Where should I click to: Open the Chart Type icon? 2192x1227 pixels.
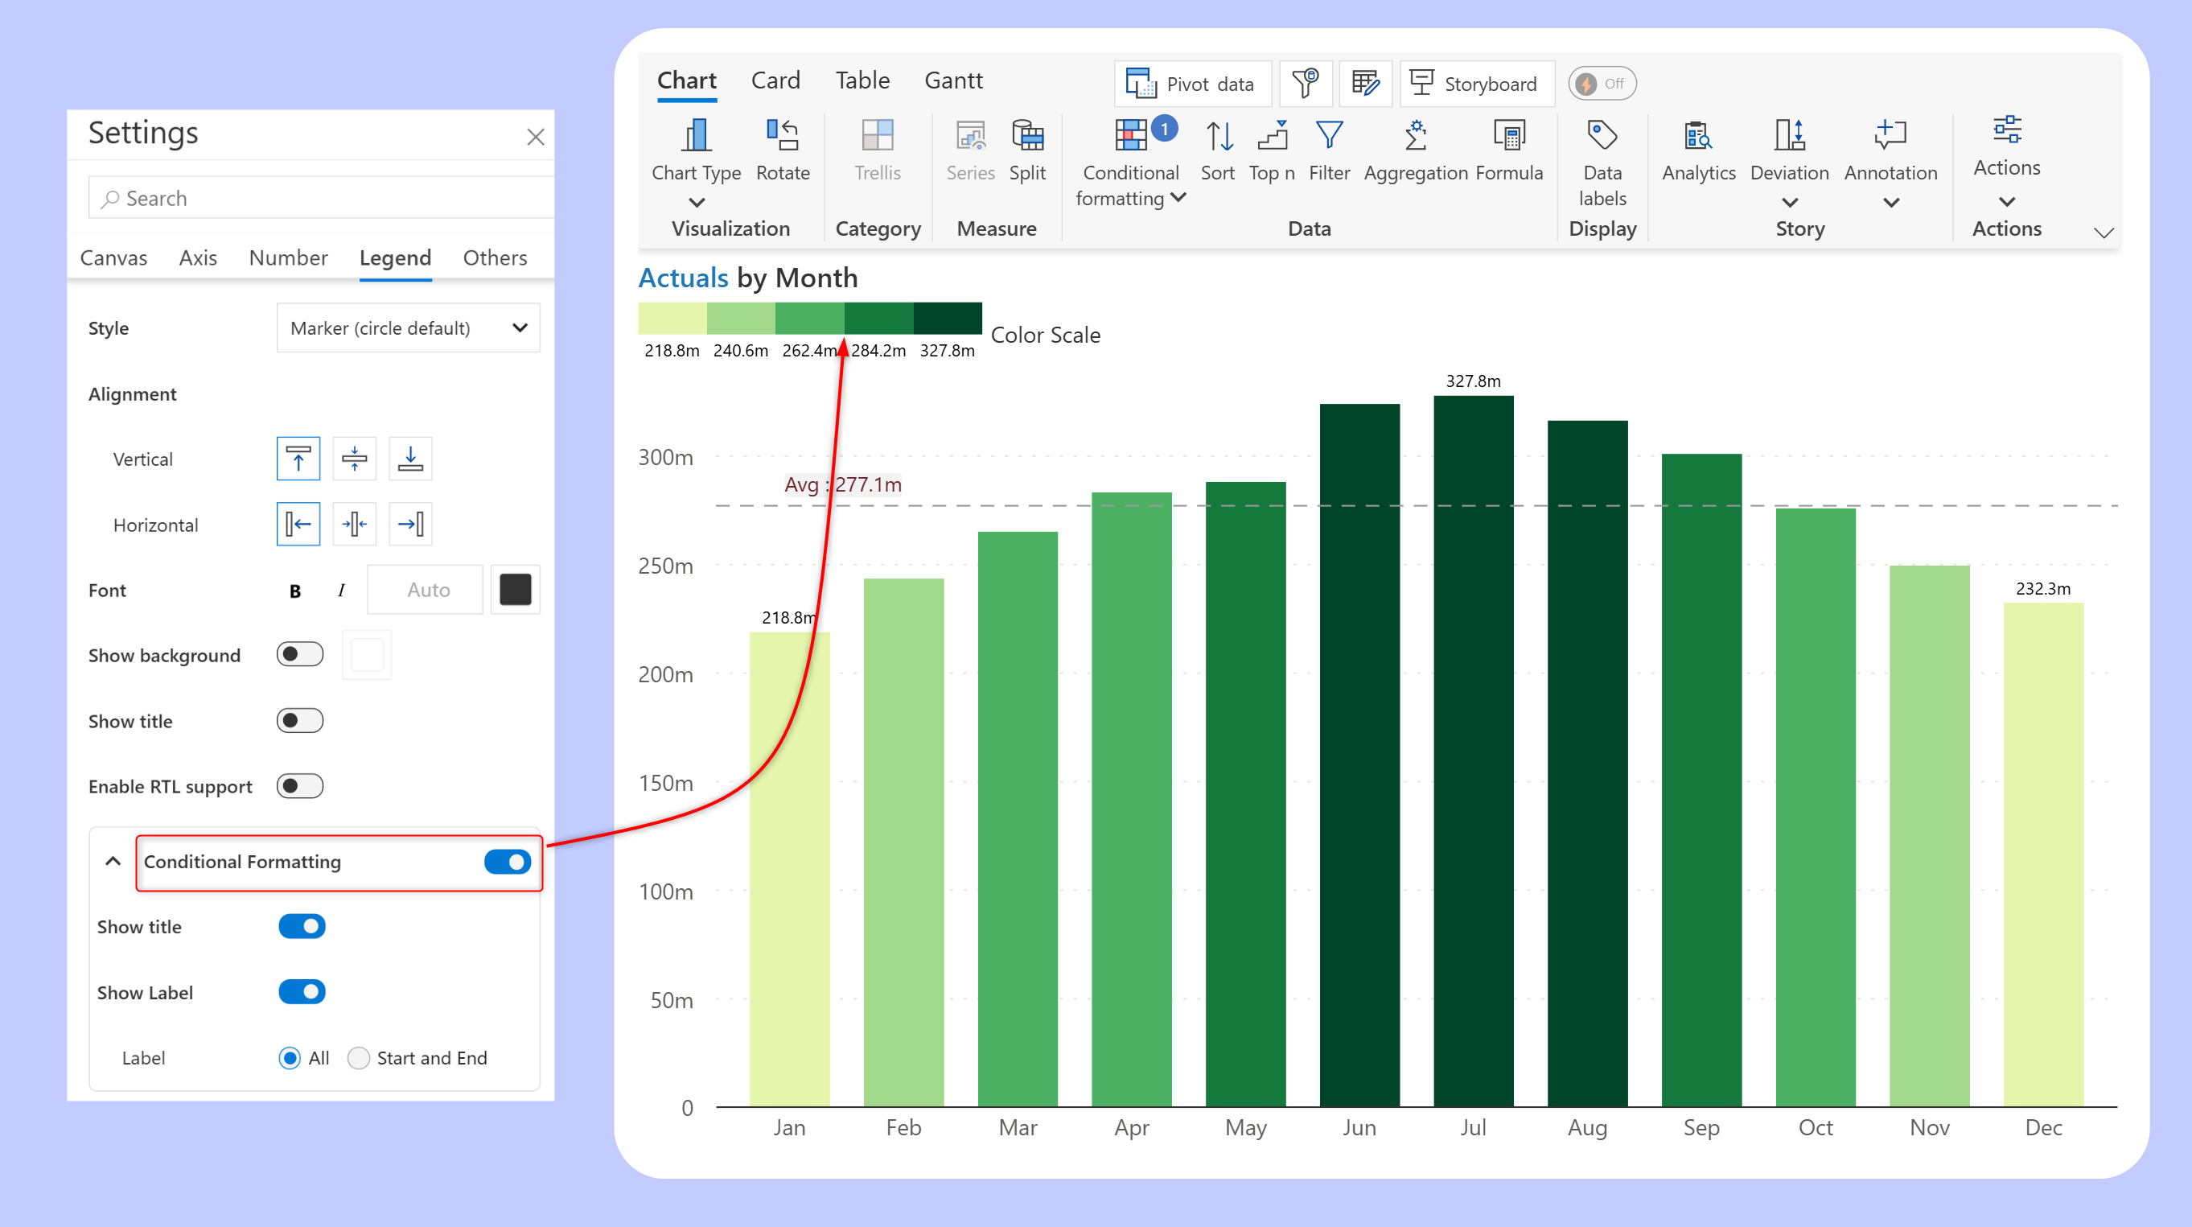695,136
